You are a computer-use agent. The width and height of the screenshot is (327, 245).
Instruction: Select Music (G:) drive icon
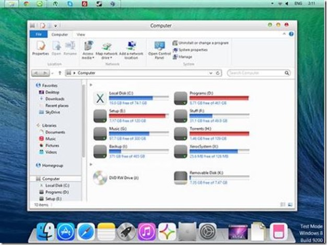click(100, 134)
